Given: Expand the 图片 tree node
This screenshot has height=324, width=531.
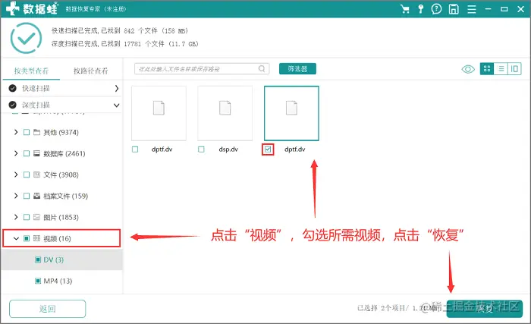Looking at the screenshot, I should point(16,217).
